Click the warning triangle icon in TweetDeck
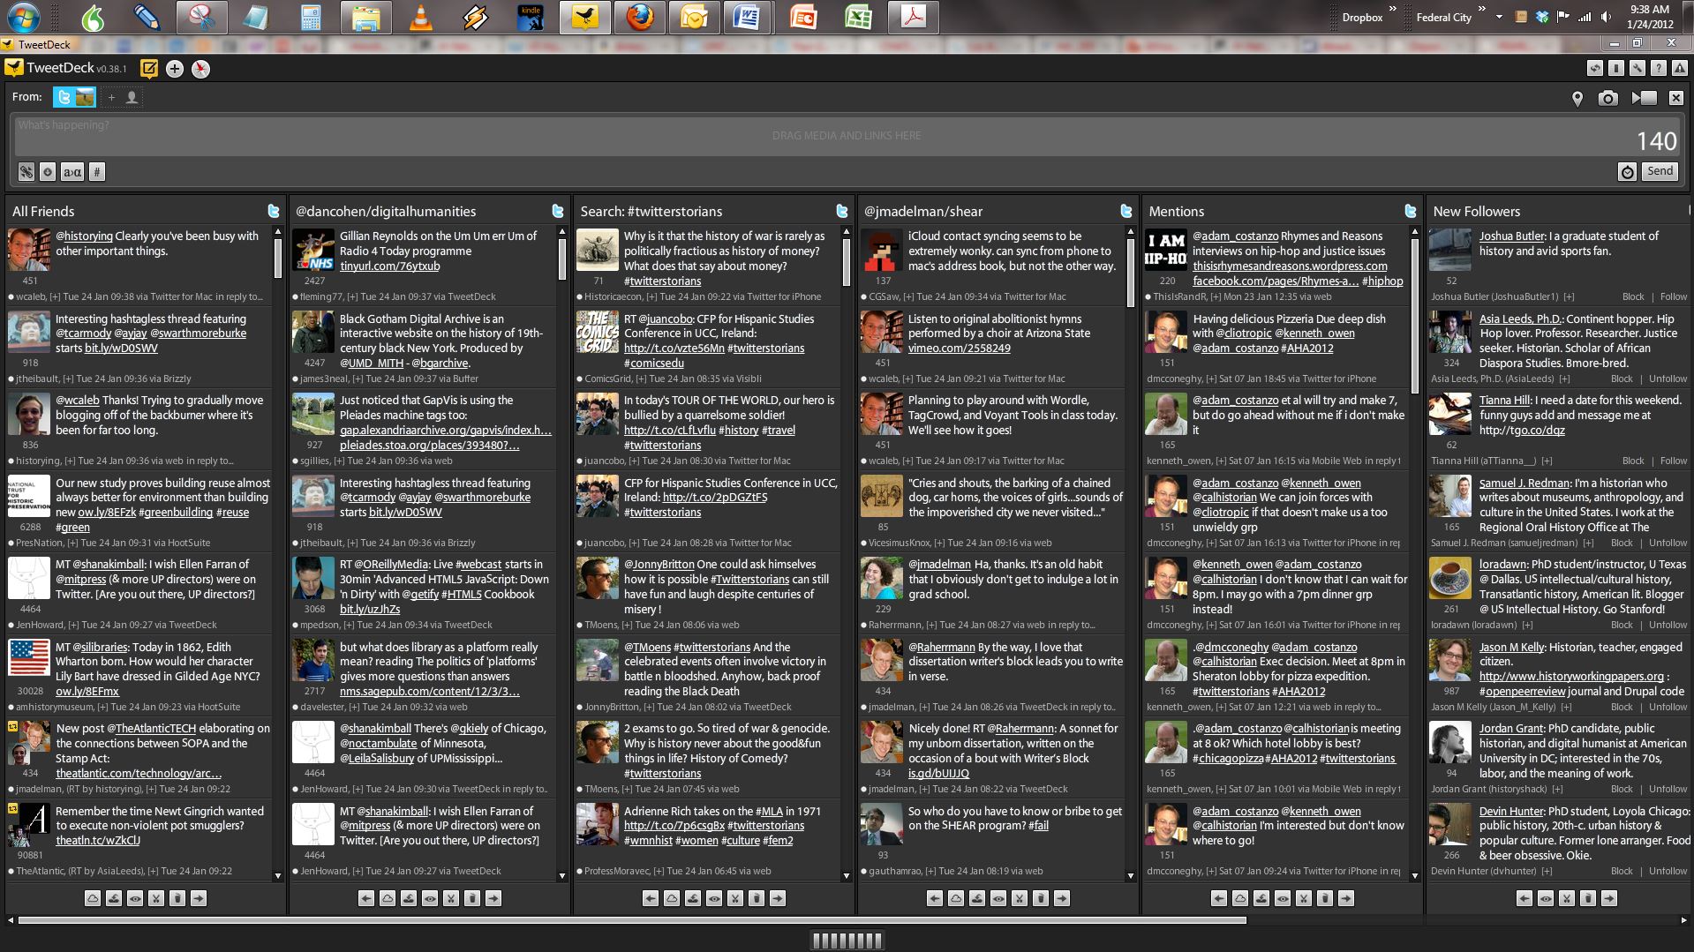This screenshot has height=952, width=1694. pyautogui.click(x=1680, y=68)
